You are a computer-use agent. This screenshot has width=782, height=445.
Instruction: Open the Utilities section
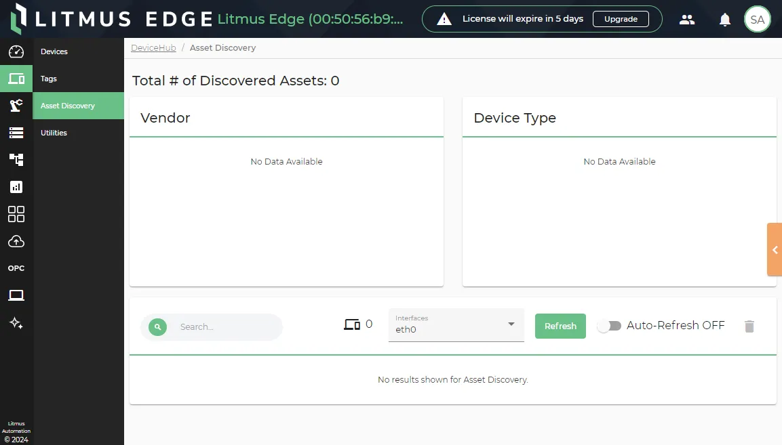[54, 133]
